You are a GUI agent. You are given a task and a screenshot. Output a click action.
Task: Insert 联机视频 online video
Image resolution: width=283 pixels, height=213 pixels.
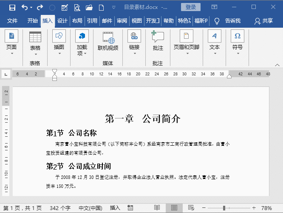108,41
